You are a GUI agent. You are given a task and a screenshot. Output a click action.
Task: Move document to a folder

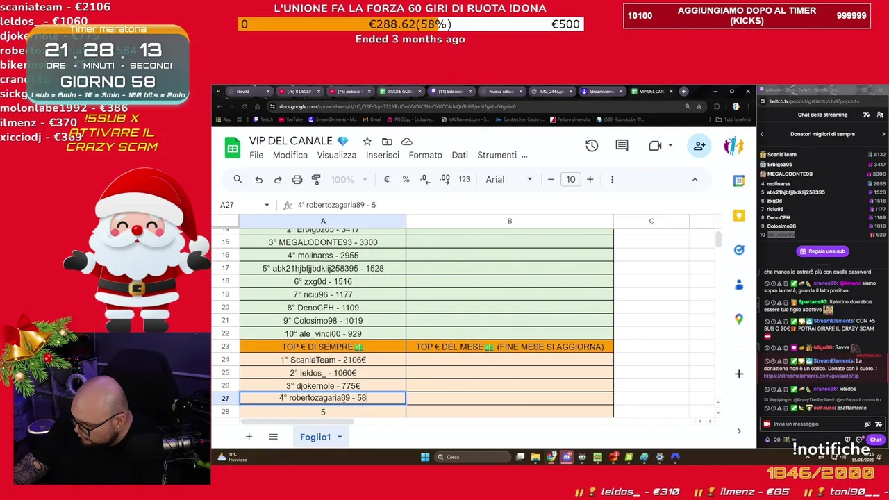tap(387, 142)
